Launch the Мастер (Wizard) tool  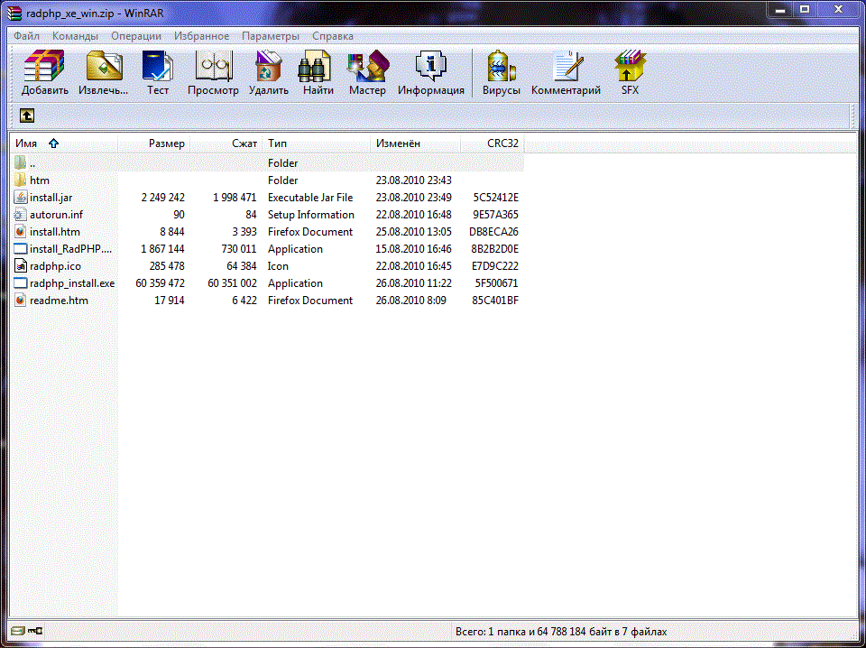(x=367, y=73)
